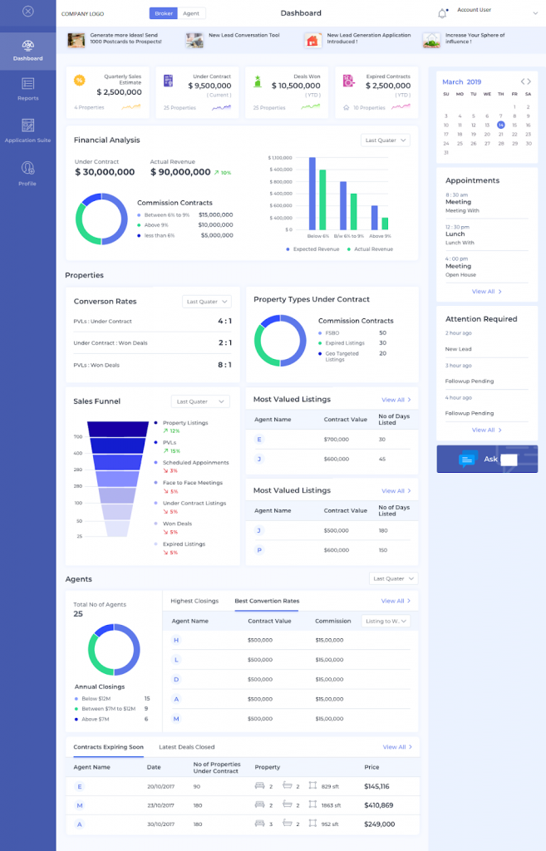Image resolution: width=546 pixels, height=851 pixels.
Task: Switch to Broker mode toggle
Action: tap(163, 13)
